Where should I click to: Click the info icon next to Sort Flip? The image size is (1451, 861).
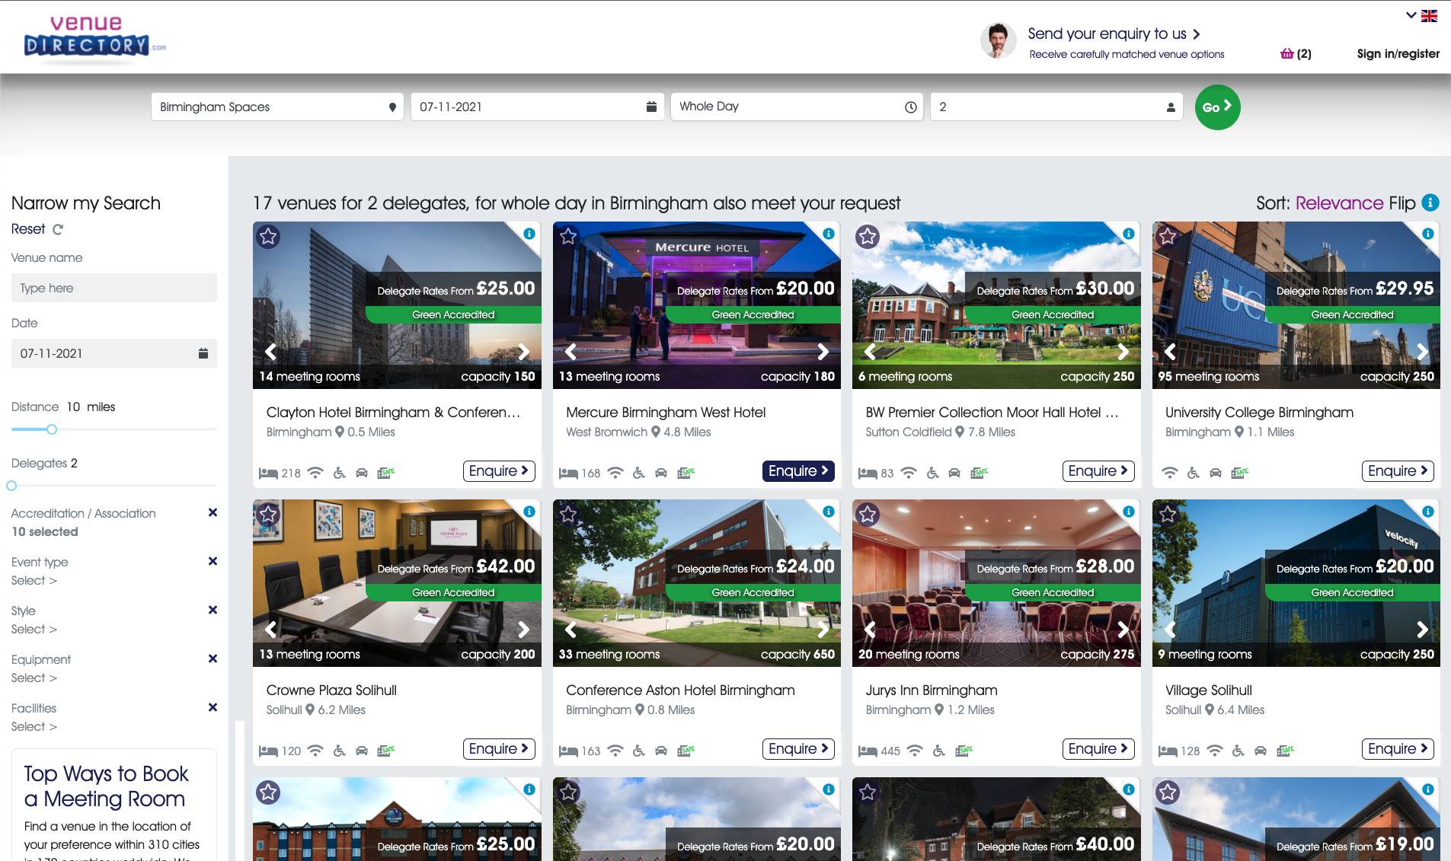pyautogui.click(x=1430, y=202)
